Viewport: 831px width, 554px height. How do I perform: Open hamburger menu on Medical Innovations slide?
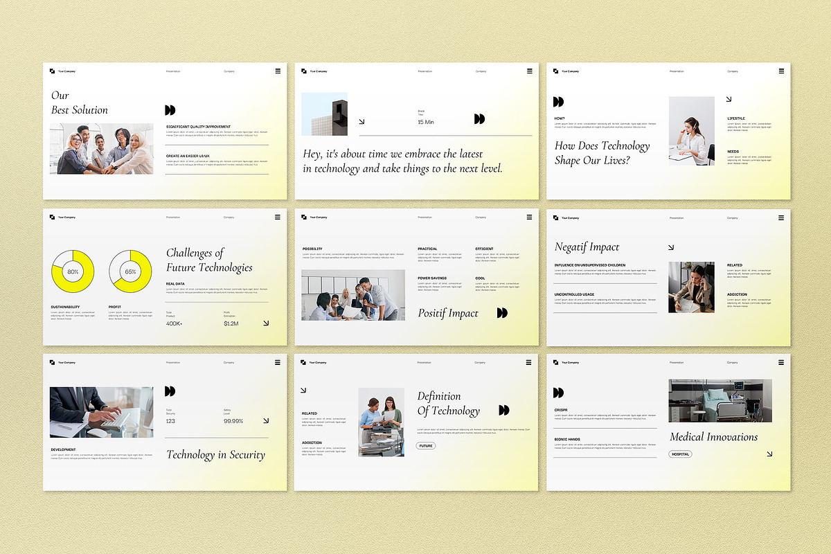(x=781, y=362)
